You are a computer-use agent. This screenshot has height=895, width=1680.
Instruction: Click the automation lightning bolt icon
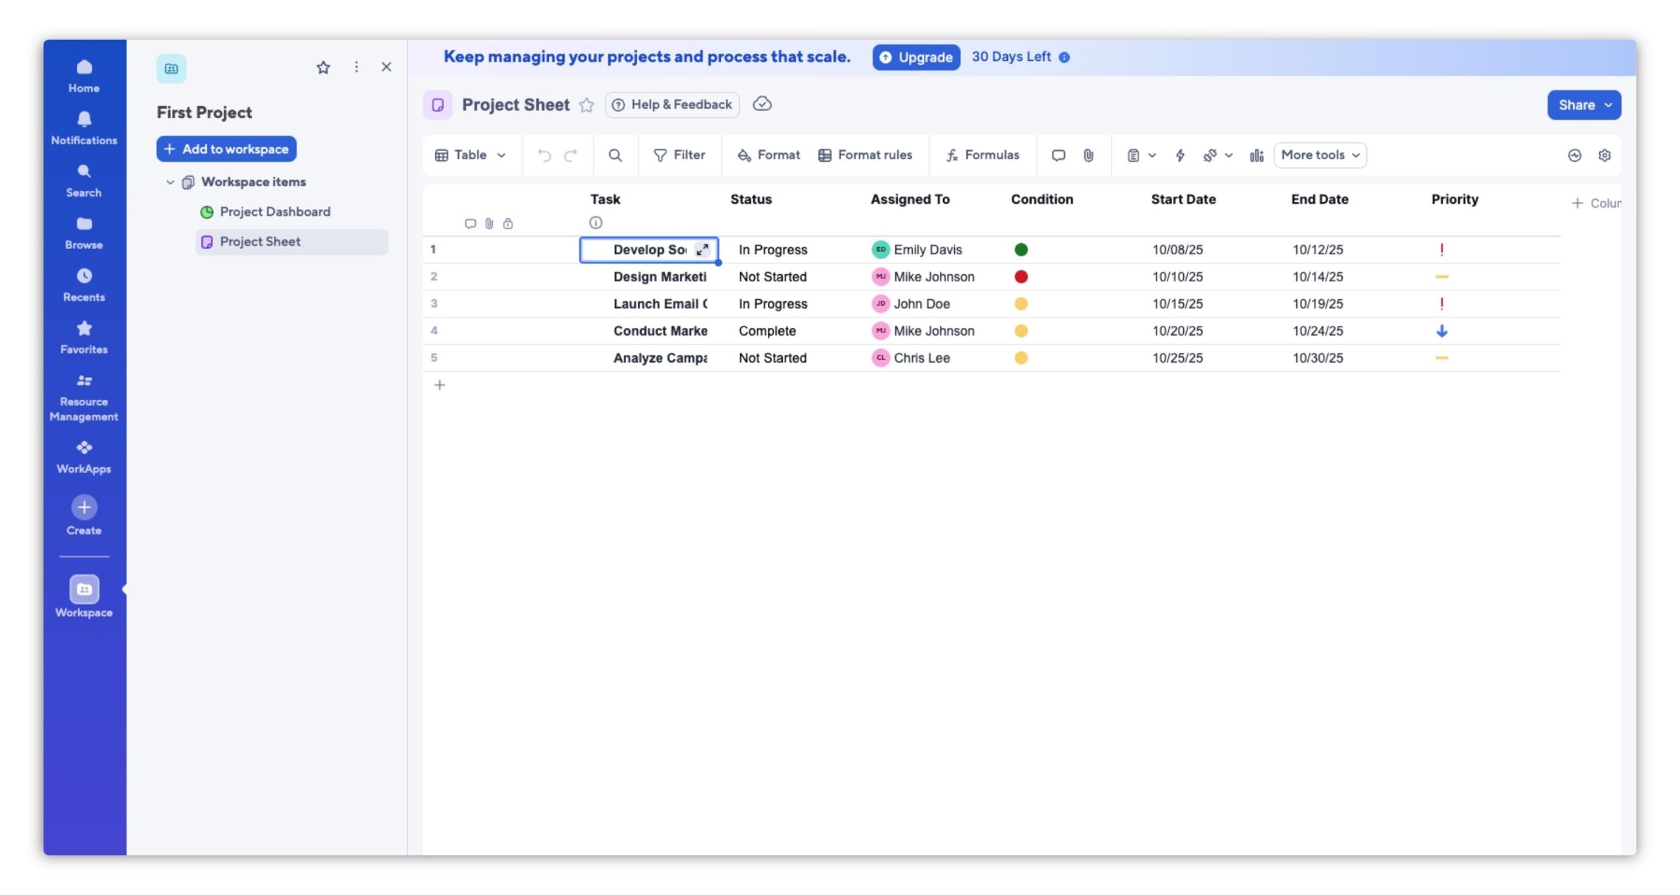[1179, 155]
